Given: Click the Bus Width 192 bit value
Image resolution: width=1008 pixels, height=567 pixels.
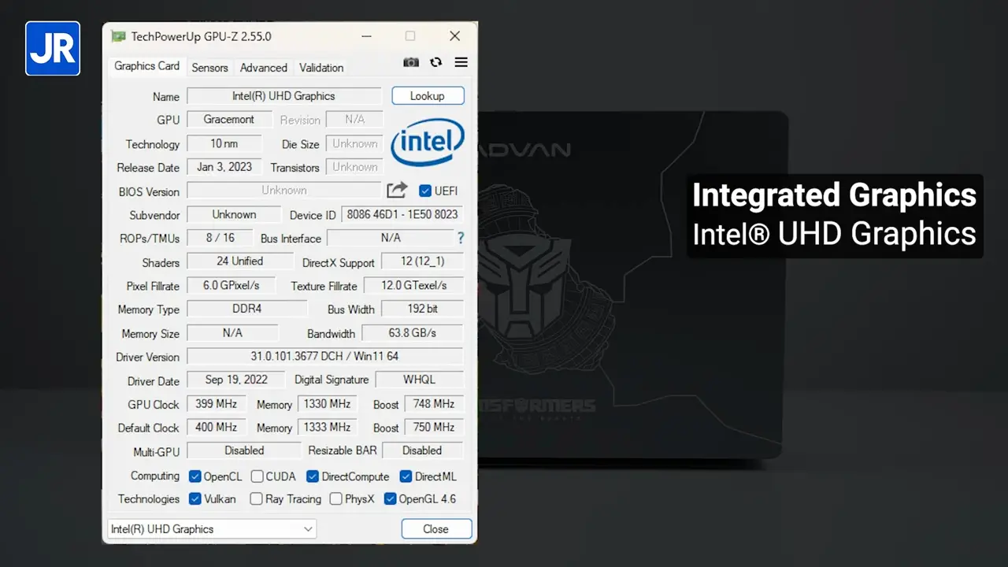Looking at the screenshot, I should tap(422, 309).
